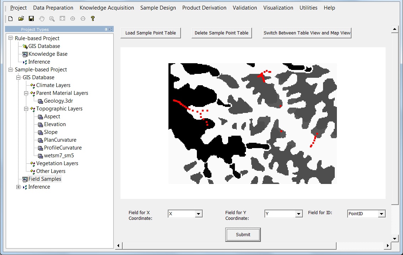Click the GIS Database icon under Rule-based Project
Viewport: 403px width, 255px height.
click(25, 47)
